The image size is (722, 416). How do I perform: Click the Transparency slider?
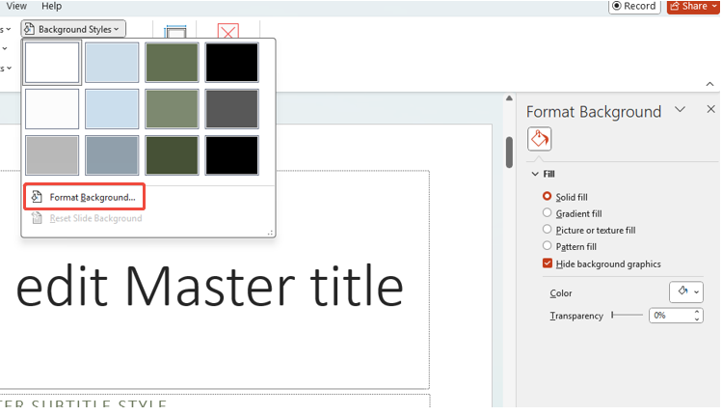[x=627, y=315]
